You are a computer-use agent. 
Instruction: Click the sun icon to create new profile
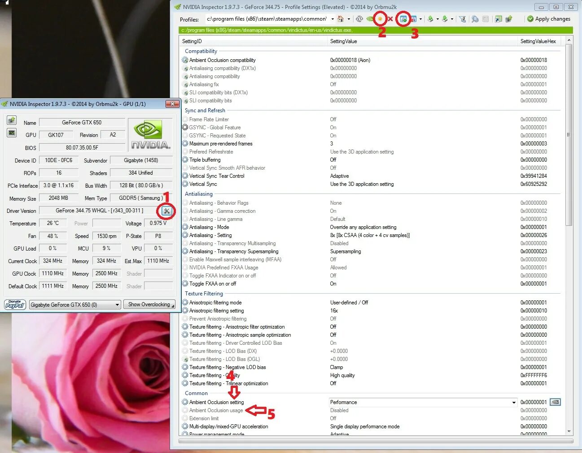pos(380,19)
